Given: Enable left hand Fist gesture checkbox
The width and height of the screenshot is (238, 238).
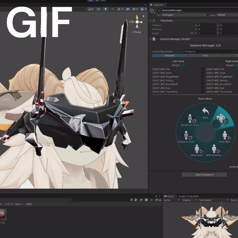Looking at the screenshot, I should pyautogui.click(x=203, y=69).
